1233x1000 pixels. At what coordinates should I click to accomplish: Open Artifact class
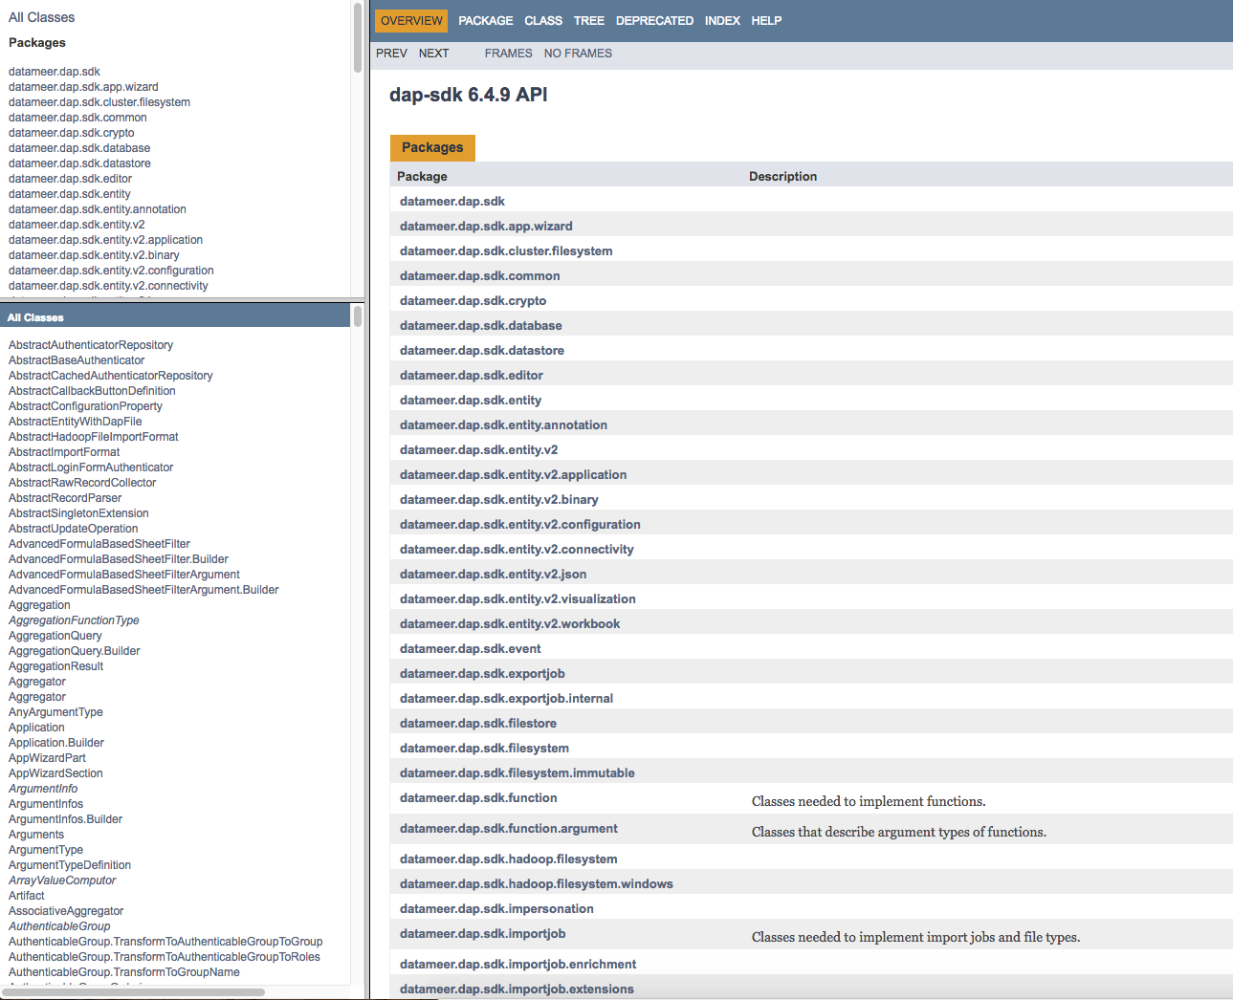pyautogui.click(x=27, y=896)
